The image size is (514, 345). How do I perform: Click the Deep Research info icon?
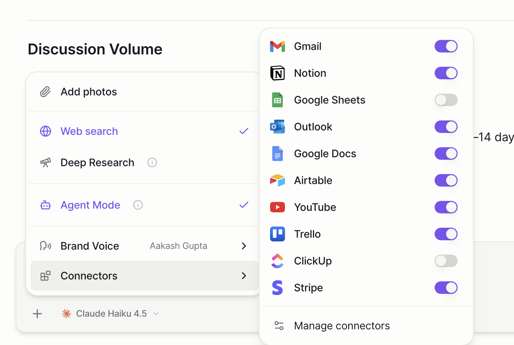[152, 163]
